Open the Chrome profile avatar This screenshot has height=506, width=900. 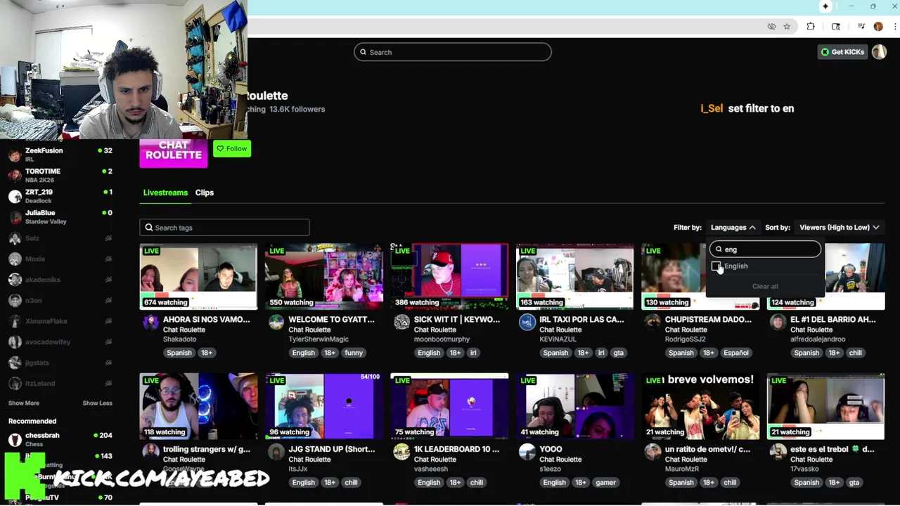click(x=878, y=27)
